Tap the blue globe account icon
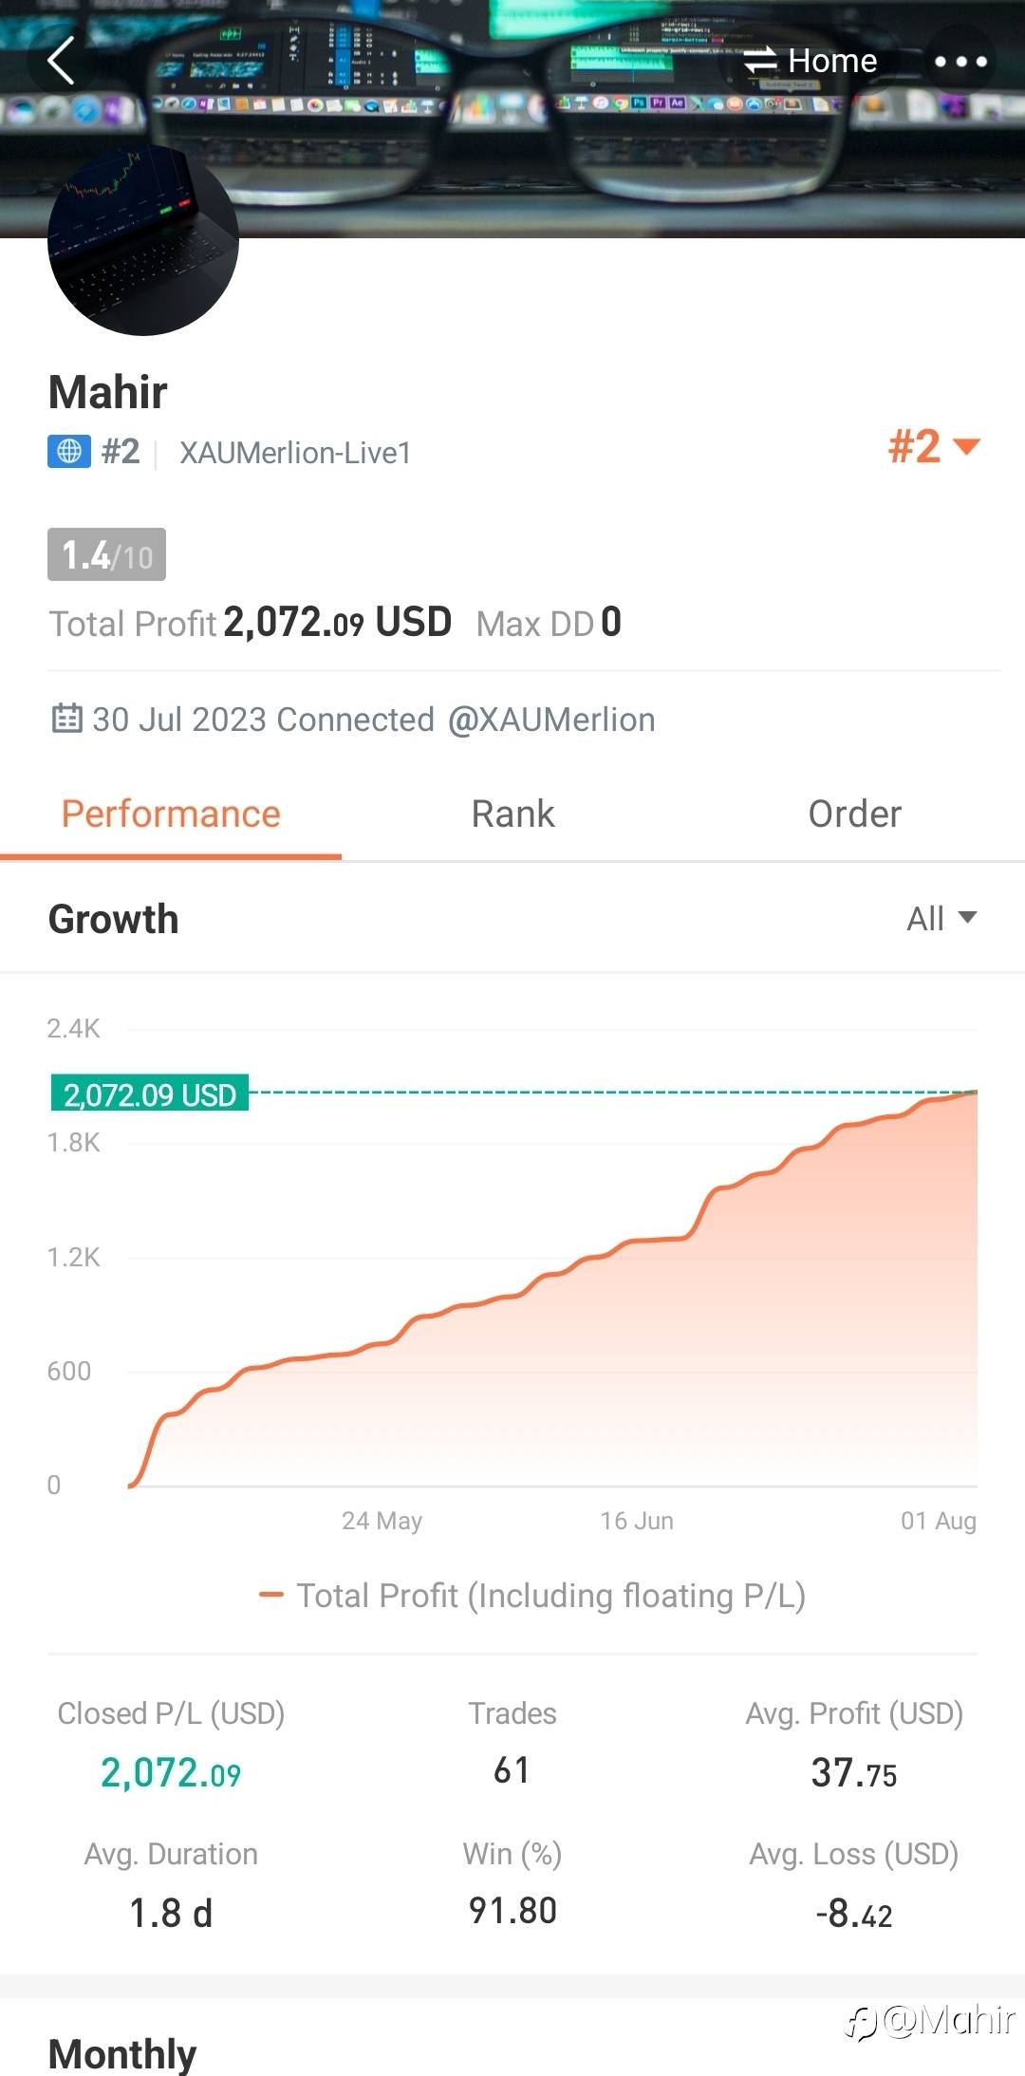 [x=69, y=451]
